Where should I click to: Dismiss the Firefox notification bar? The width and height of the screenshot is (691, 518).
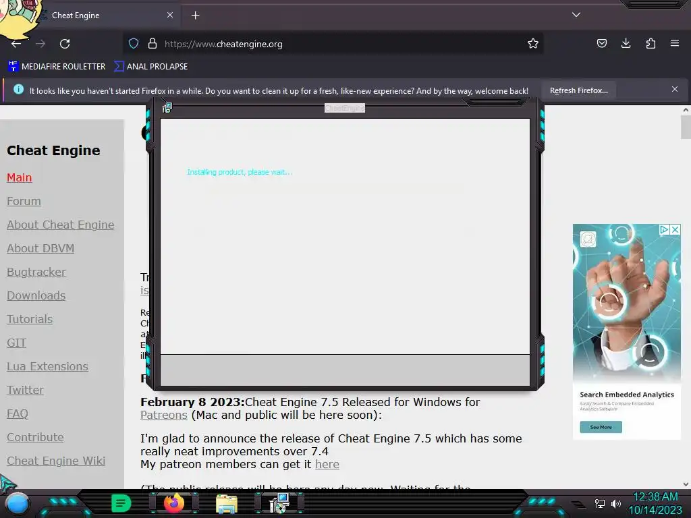coord(675,90)
